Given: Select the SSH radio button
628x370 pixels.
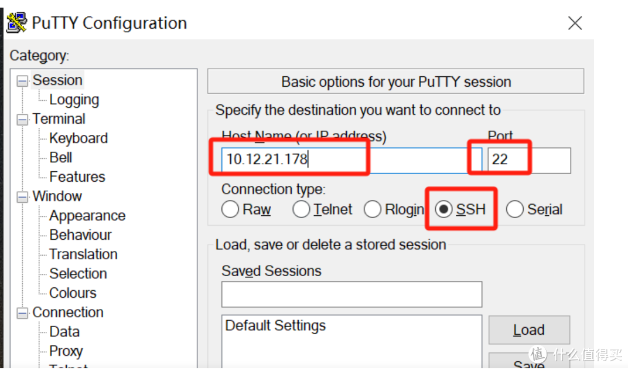Looking at the screenshot, I should [x=444, y=209].
